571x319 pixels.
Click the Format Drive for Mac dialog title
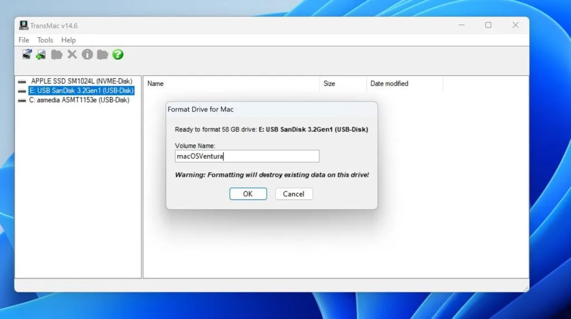click(x=201, y=109)
